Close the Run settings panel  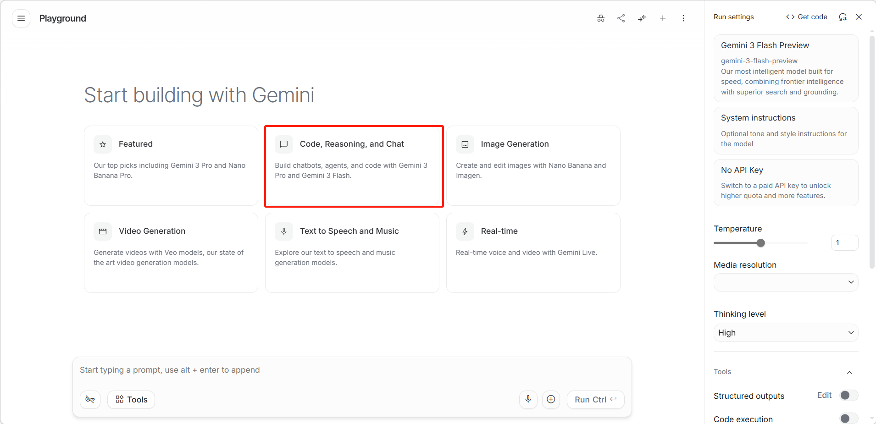[859, 17]
